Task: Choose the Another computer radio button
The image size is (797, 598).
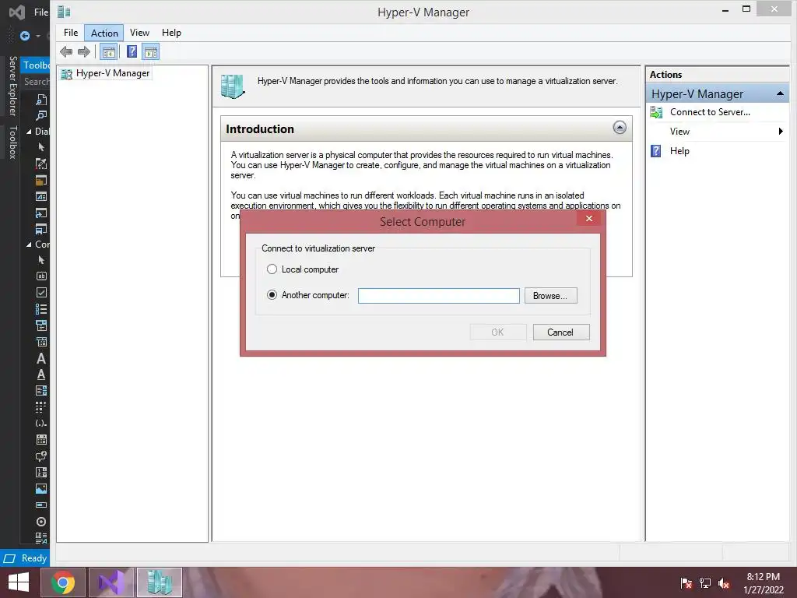Action: coord(272,295)
